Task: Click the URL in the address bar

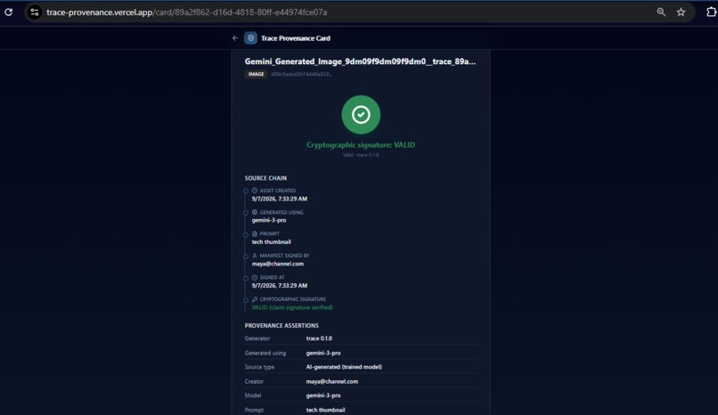Action: [x=187, y=12]
